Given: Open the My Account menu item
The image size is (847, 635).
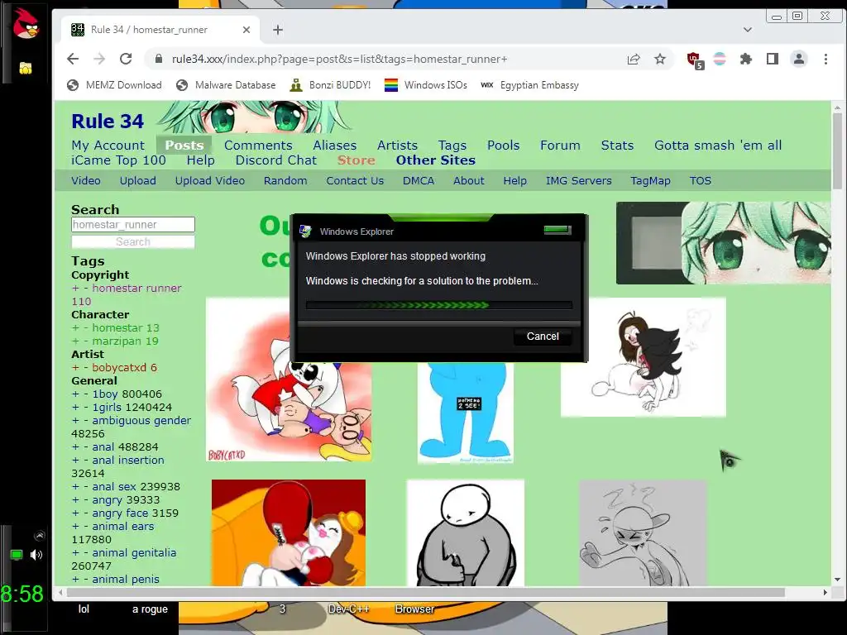Looking at the screenshot, I should [x=108, y=146].
